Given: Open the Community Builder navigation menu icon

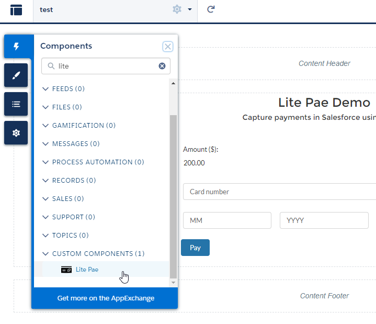Looking at the screenshot, I should click(16, 10).
